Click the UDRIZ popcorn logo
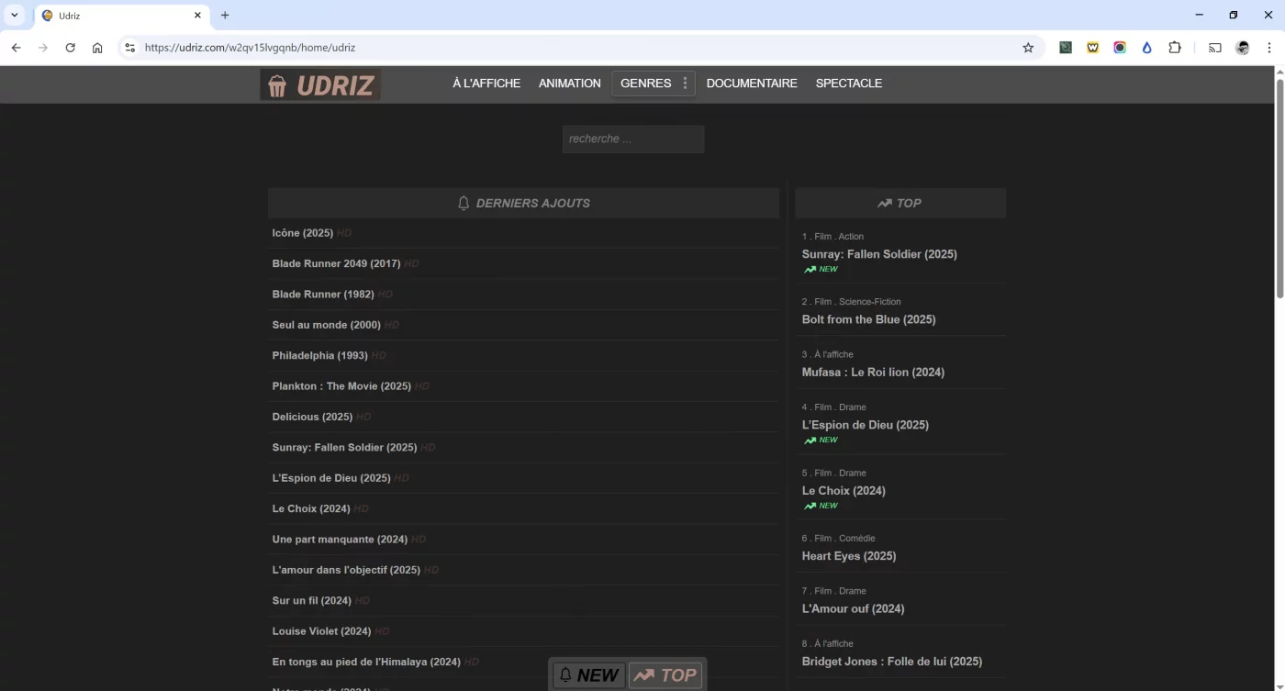Image resolution: width=1285 pixels, height=691 pixels. click(319, 85)
